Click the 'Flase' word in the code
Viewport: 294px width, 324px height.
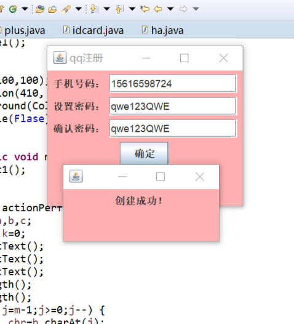[x=30, y=119]
